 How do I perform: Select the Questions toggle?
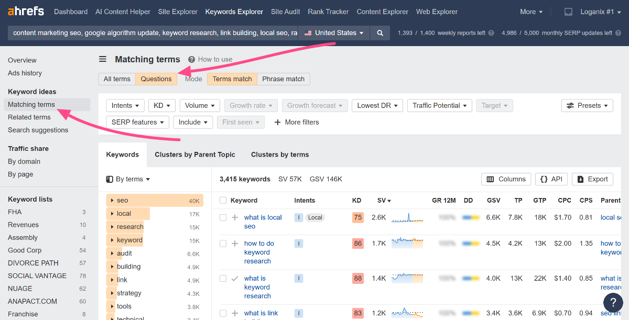[156, 79]
